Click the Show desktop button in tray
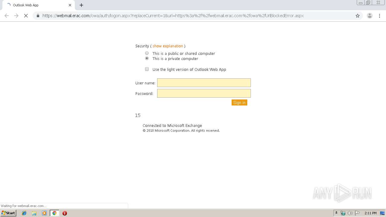386x217 pixels. click(x=382, y=213)
